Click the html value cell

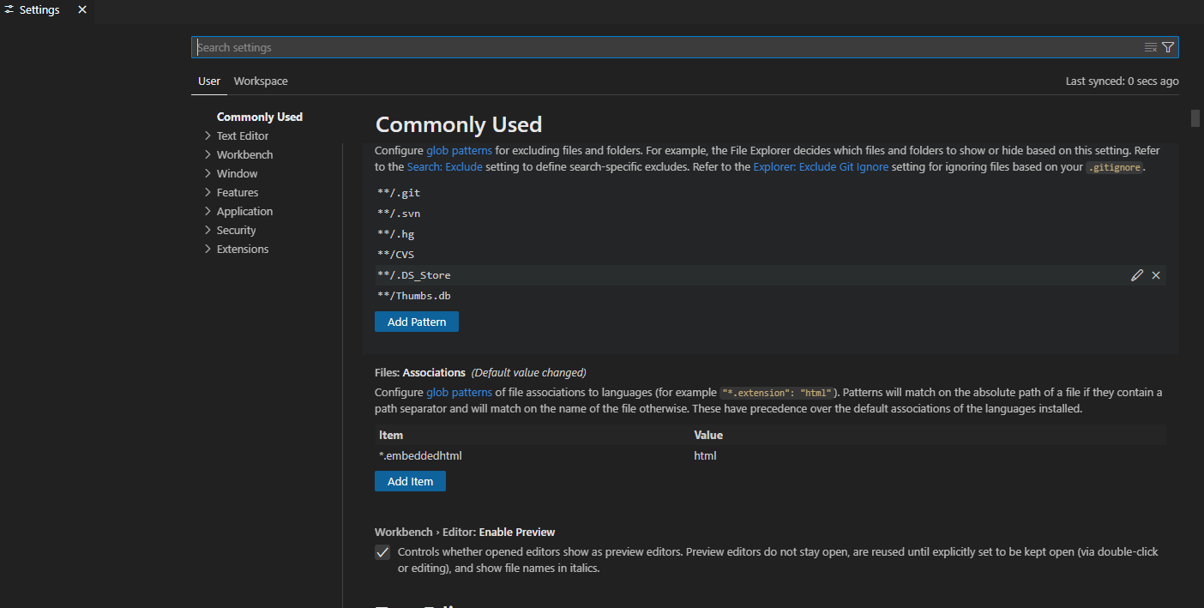coord(705,455)
